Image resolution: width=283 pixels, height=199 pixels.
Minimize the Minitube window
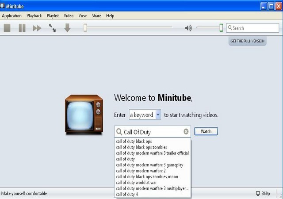264,6
